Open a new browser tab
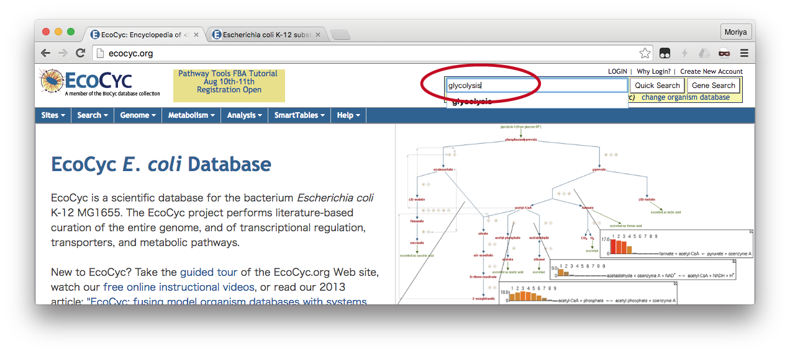Image resolution: width=790 pixels, height=354 pixels. 340,35
